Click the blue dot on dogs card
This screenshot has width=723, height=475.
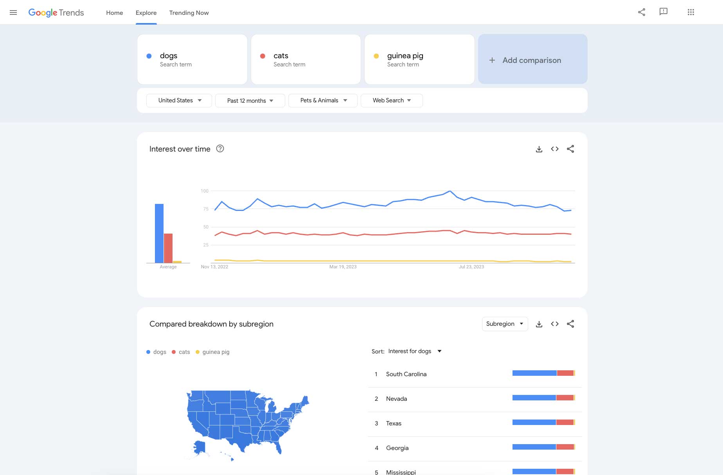point(149,56)
